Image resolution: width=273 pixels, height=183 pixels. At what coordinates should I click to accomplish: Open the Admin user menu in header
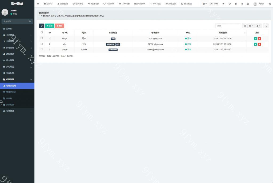[259, 4]
